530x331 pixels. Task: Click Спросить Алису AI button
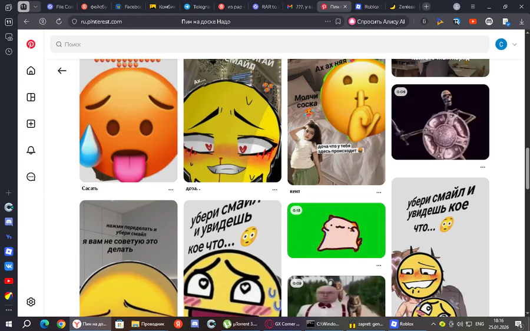377,22
